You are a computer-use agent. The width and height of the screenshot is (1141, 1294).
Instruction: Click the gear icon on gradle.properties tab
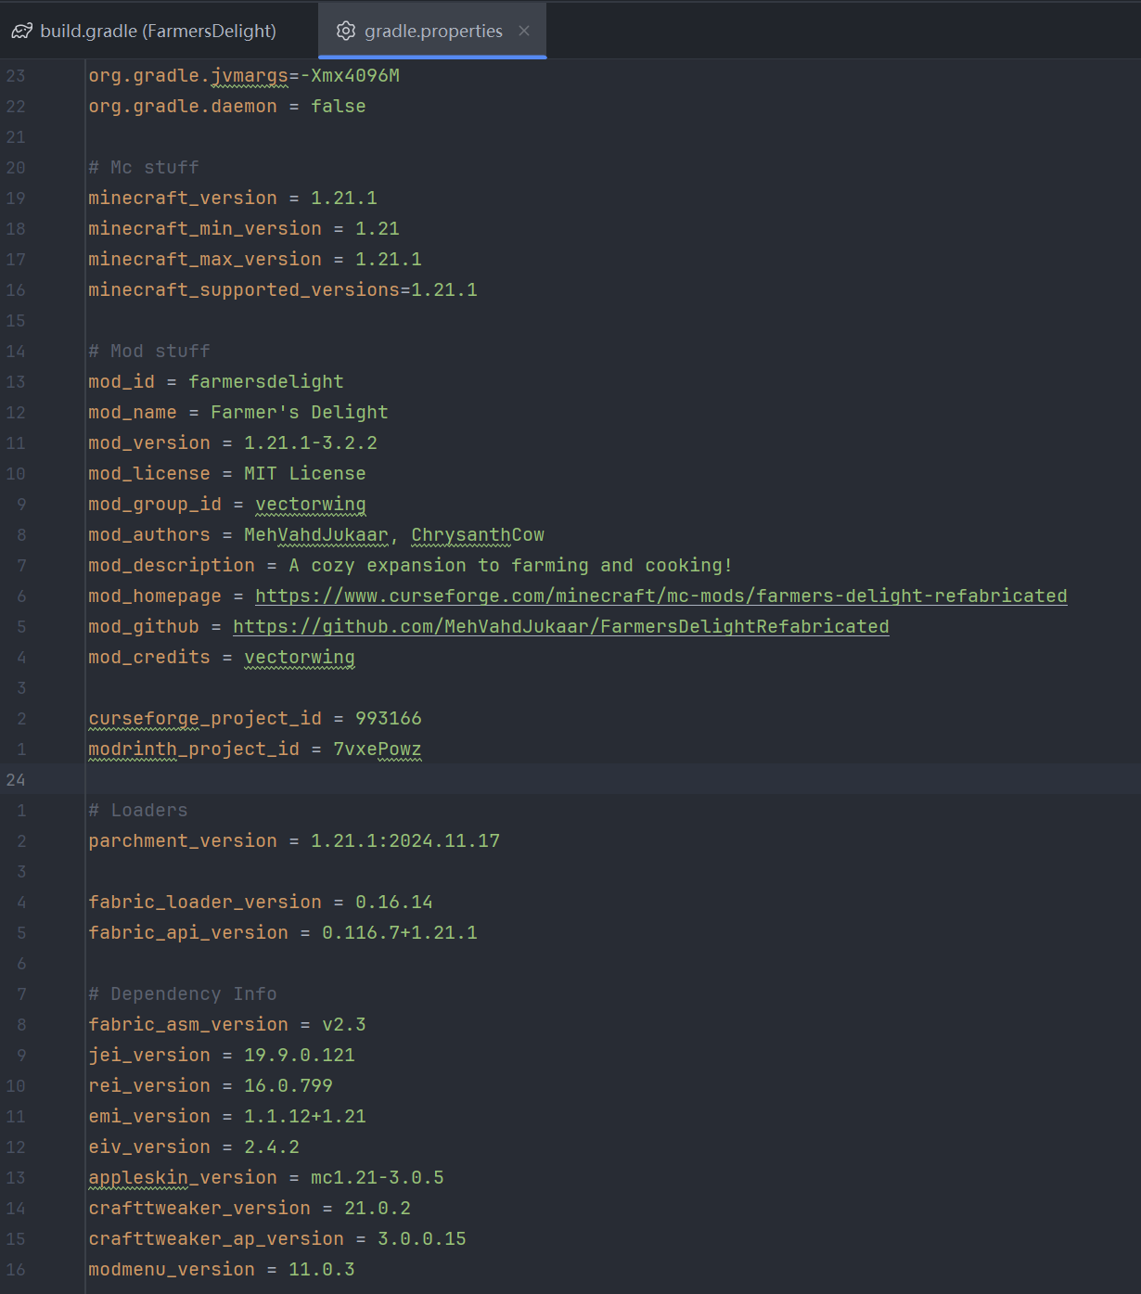[x=346, y=32]
